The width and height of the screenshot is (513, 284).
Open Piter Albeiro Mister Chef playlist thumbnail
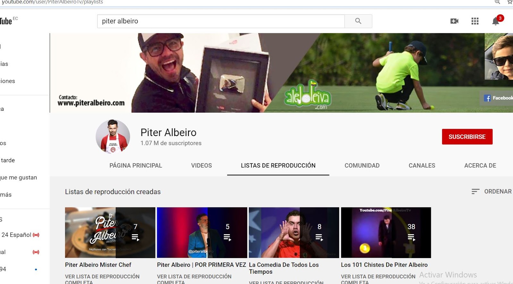110,232
